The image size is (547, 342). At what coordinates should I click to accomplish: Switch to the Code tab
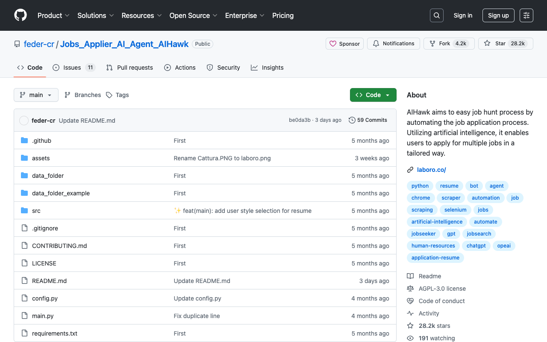[30, 68]
